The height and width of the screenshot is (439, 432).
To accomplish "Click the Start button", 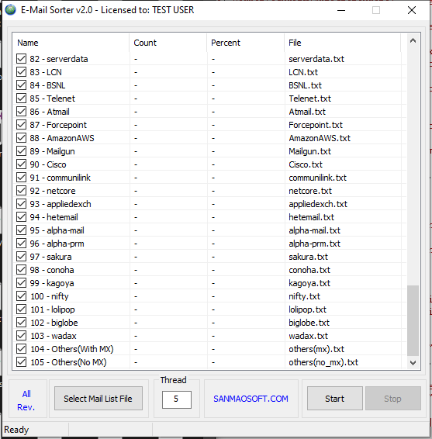I will 335,399.
